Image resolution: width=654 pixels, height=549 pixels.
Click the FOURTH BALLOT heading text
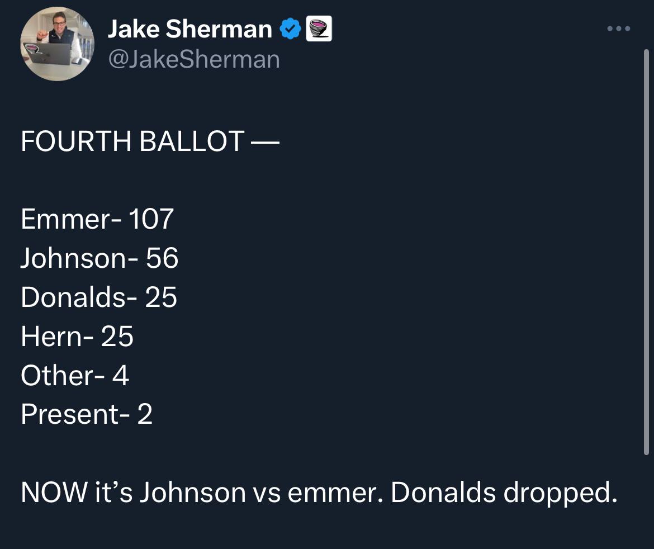150,141
